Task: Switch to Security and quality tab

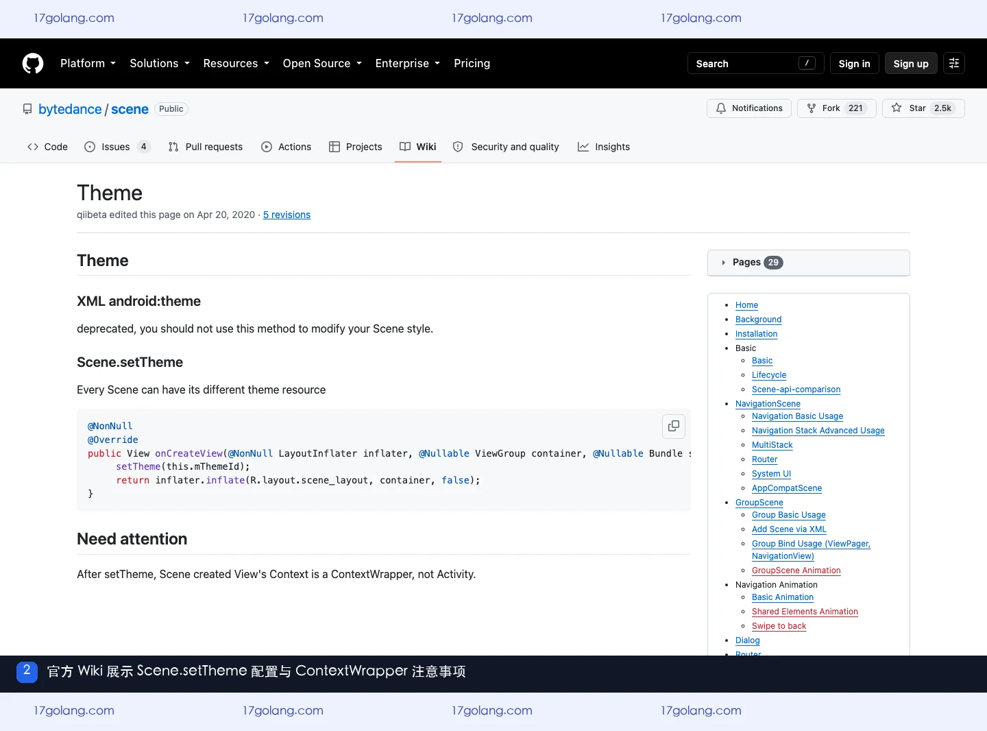Action: click(x=506, y=147)
